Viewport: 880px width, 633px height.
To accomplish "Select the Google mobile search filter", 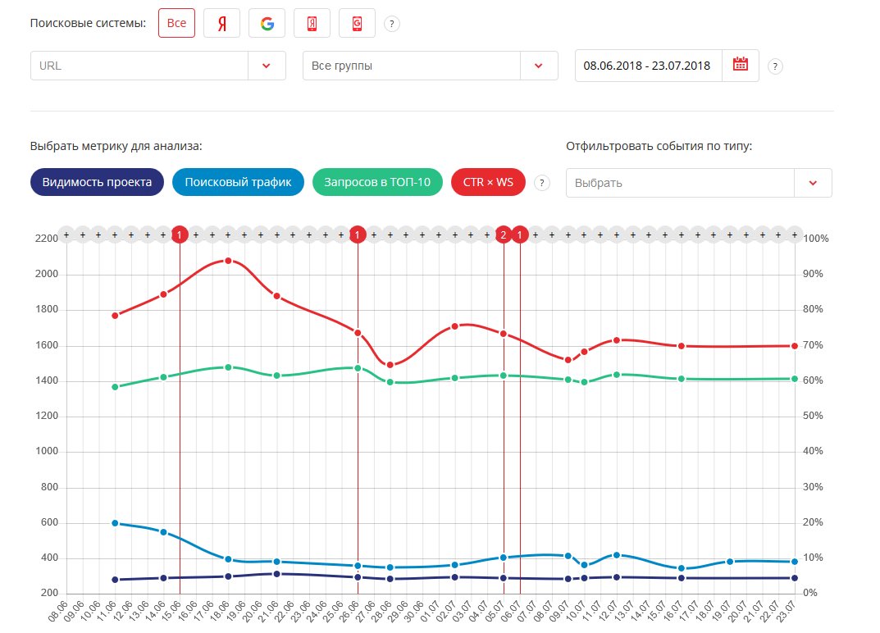I will [x=357, y=23].
